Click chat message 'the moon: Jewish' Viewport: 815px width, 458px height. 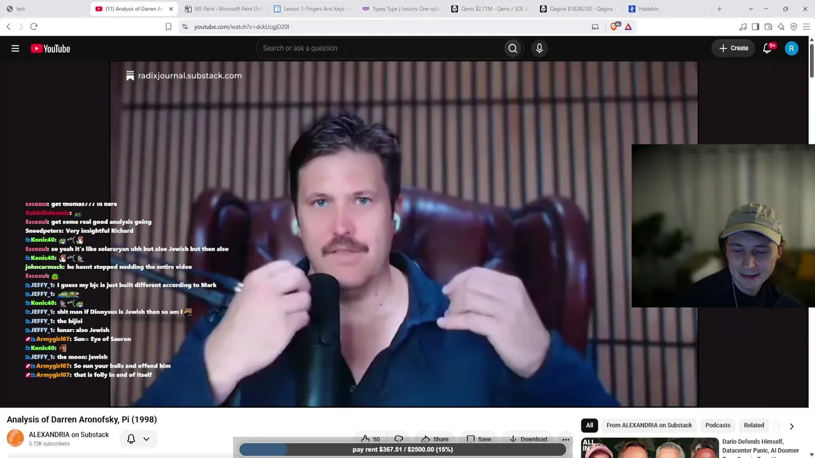[x=82, y=357]
